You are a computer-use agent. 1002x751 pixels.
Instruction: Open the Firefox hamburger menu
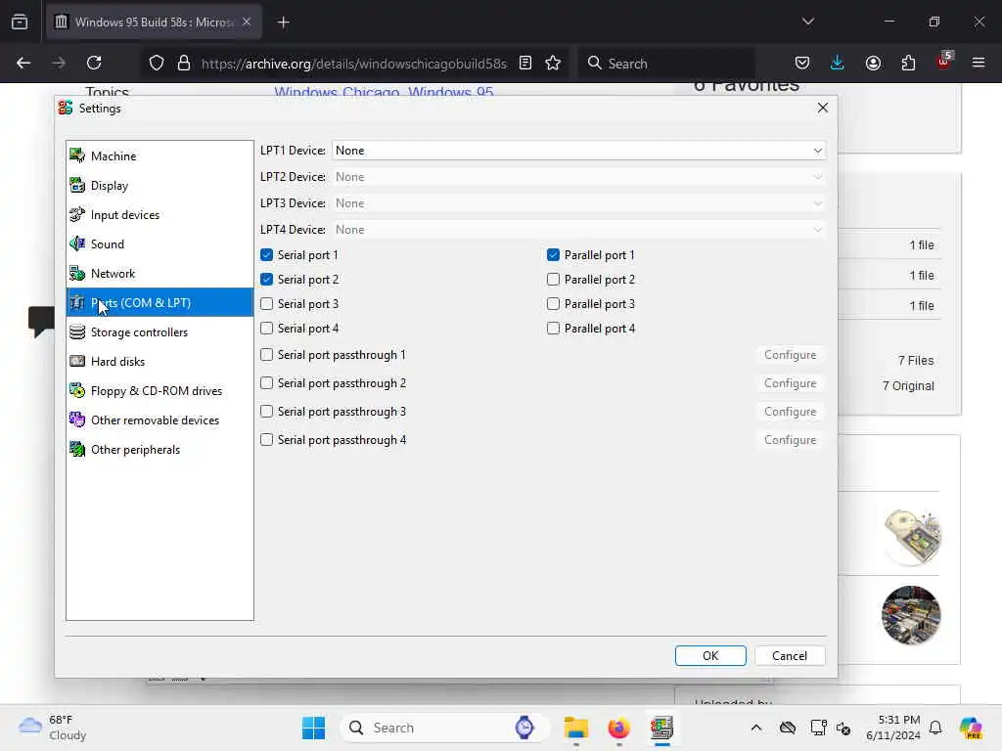pyautogui.click(x=979, y=64)
